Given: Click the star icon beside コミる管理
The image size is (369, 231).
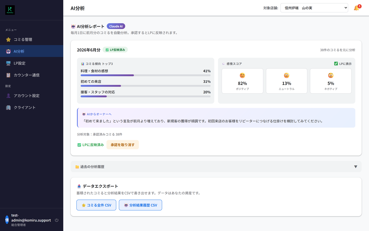Looking at the screenshot, I should [x=8, y=40].
